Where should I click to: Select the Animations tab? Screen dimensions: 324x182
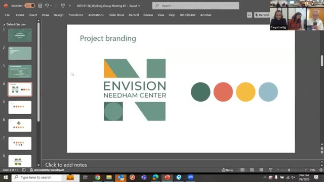(96, 15)
